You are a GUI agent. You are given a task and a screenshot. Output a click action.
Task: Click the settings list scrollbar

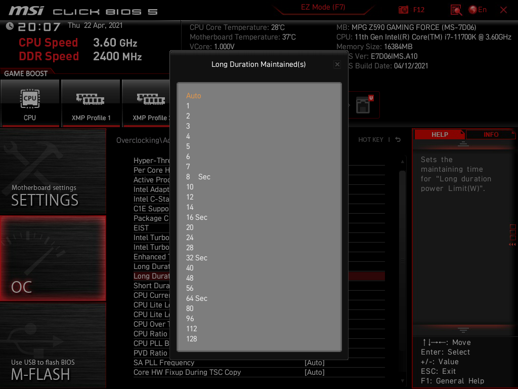[402, 261]
